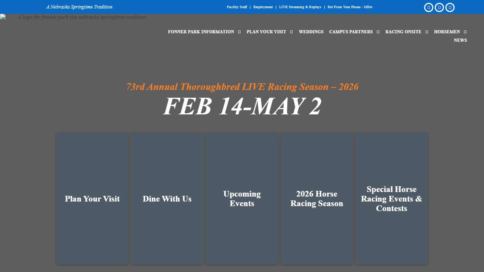Open the Upcoming Events card
Screen dimensions: 484x272
tap(242, 199)
